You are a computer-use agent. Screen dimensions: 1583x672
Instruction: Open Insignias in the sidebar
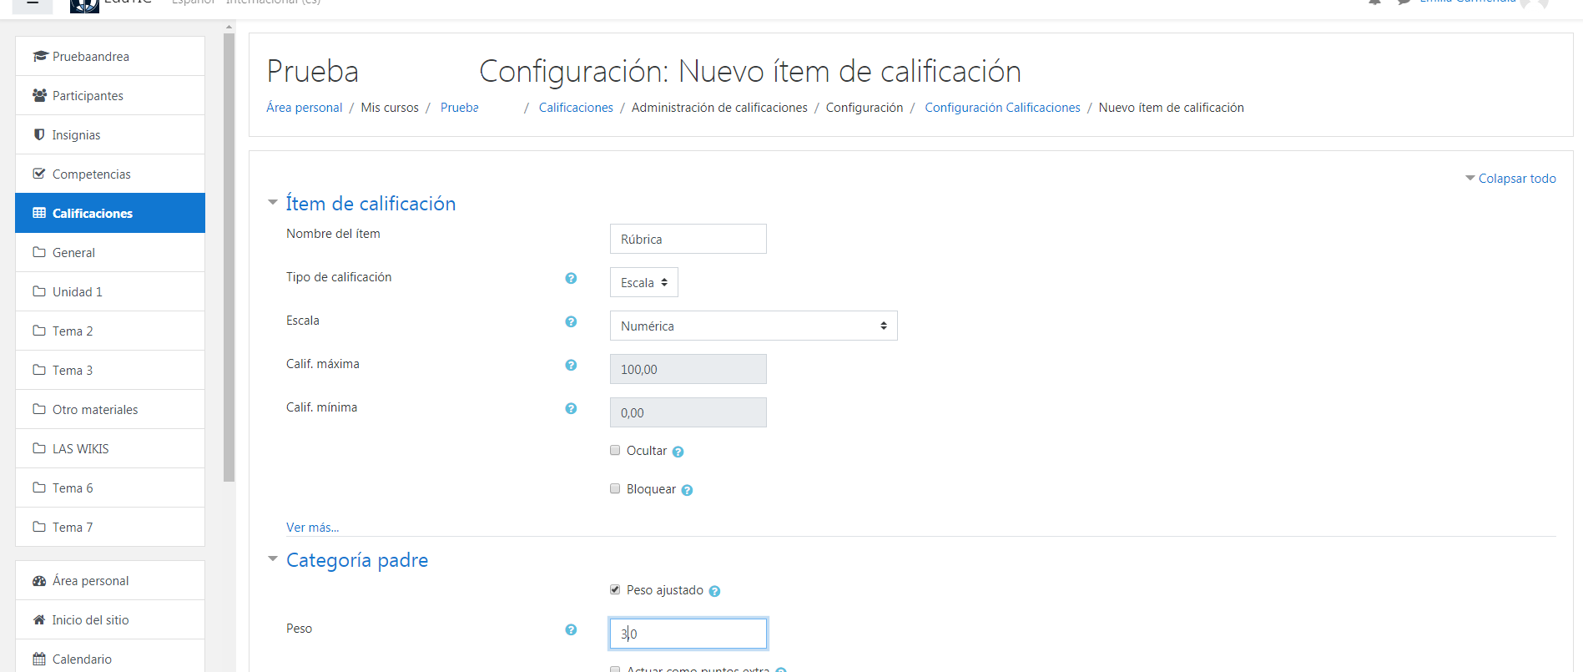click(x=110, y=134)
